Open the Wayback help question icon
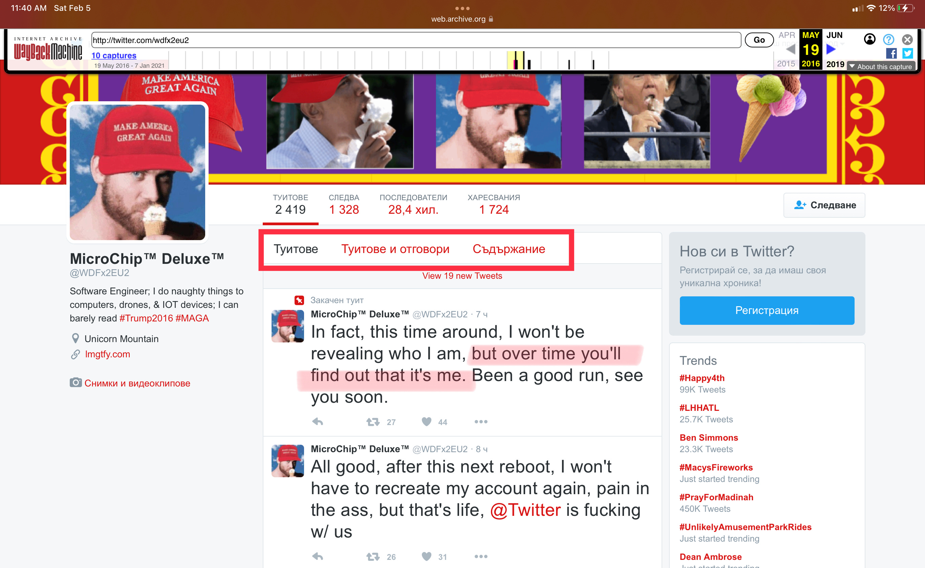This screenshot has height=568, width=925. [x=888, y=39]
